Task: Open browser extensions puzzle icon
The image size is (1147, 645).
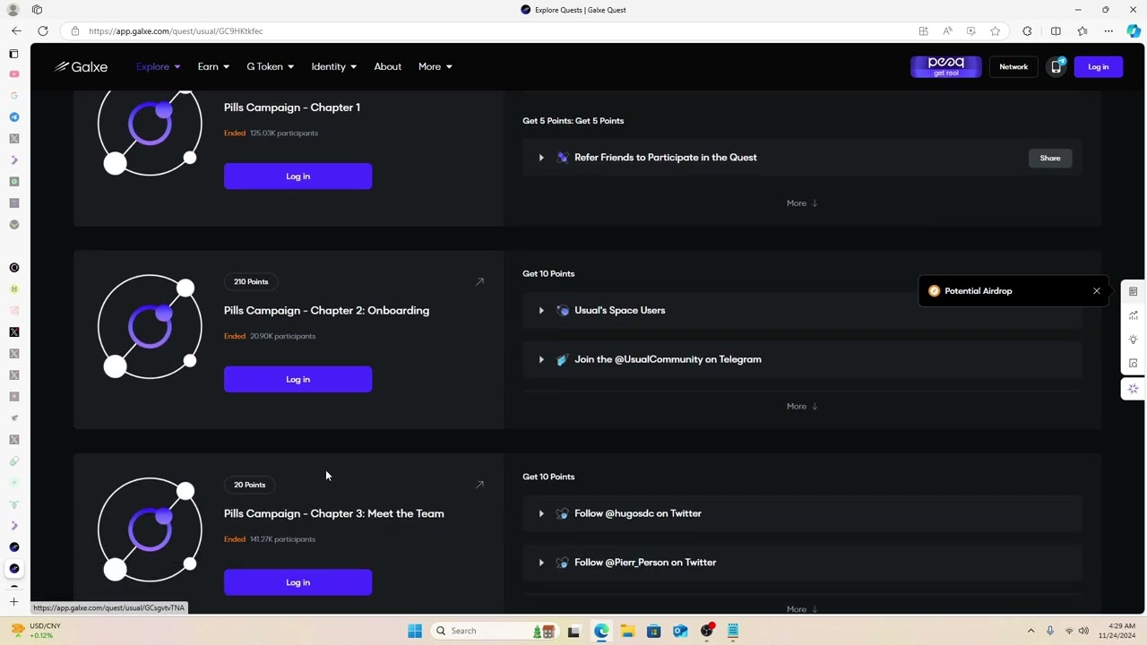Action: point(1027,31)
